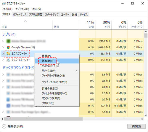This screenshot has width=148, height=132.
Task: Expand the blurred first app row
Action: [3, 41]
